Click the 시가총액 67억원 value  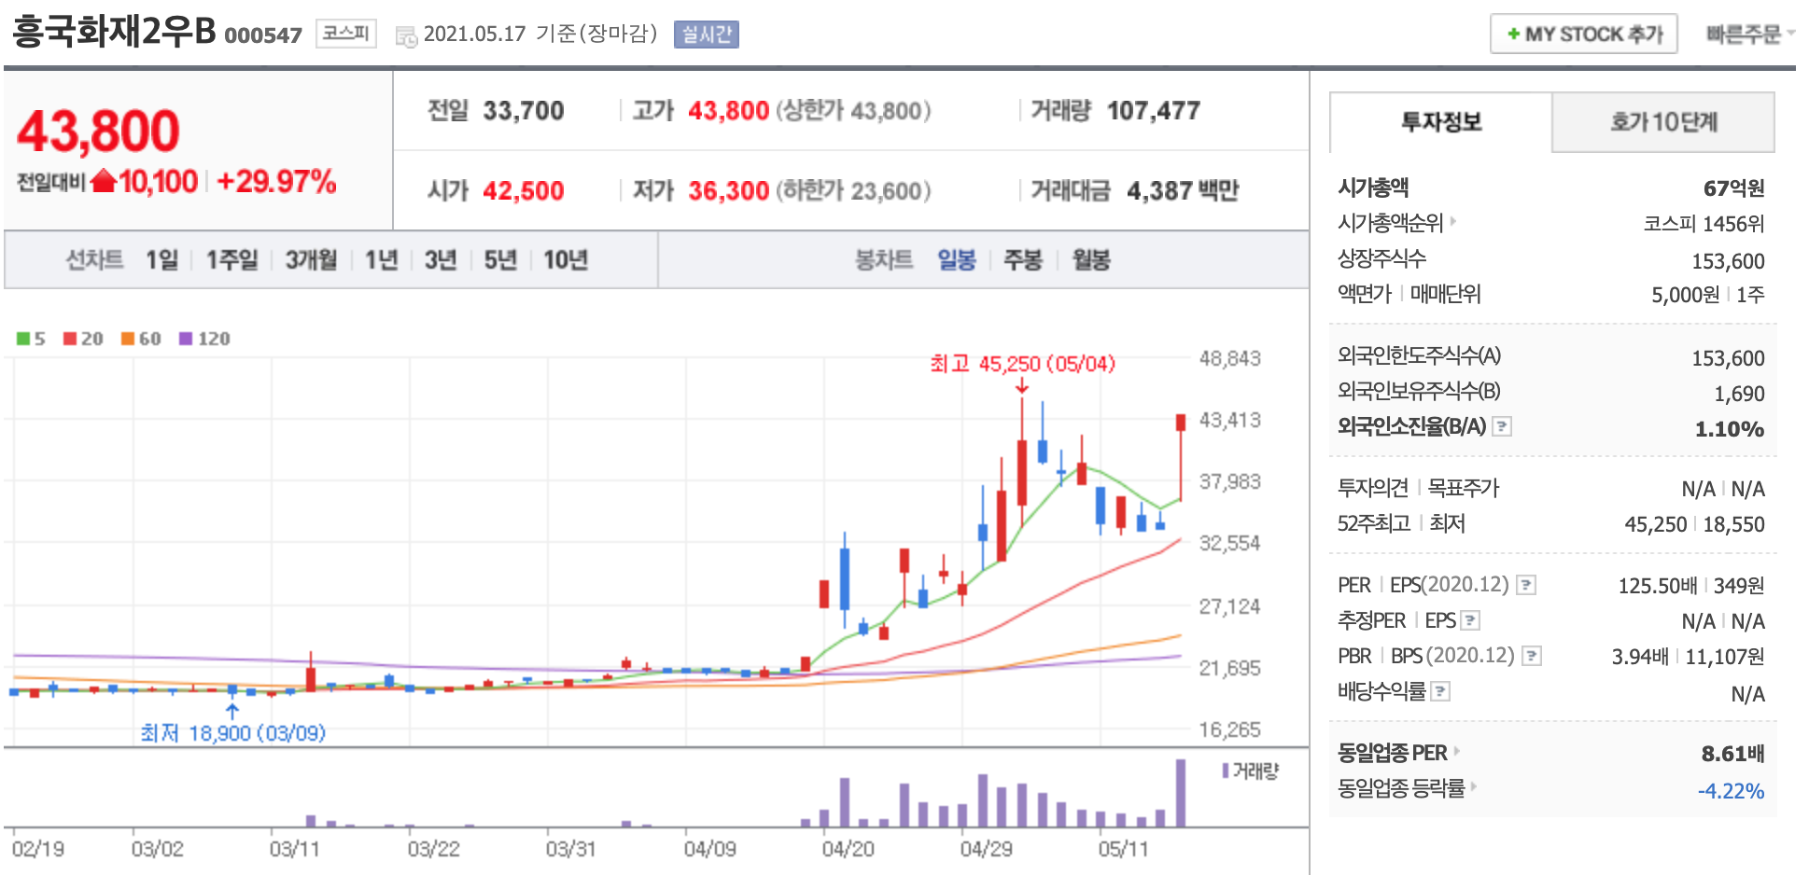point(1733,188)
